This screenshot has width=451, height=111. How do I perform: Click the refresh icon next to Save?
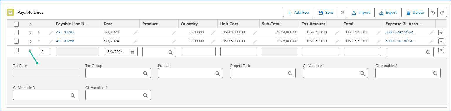pyautogui.click(x=342, y=13)
